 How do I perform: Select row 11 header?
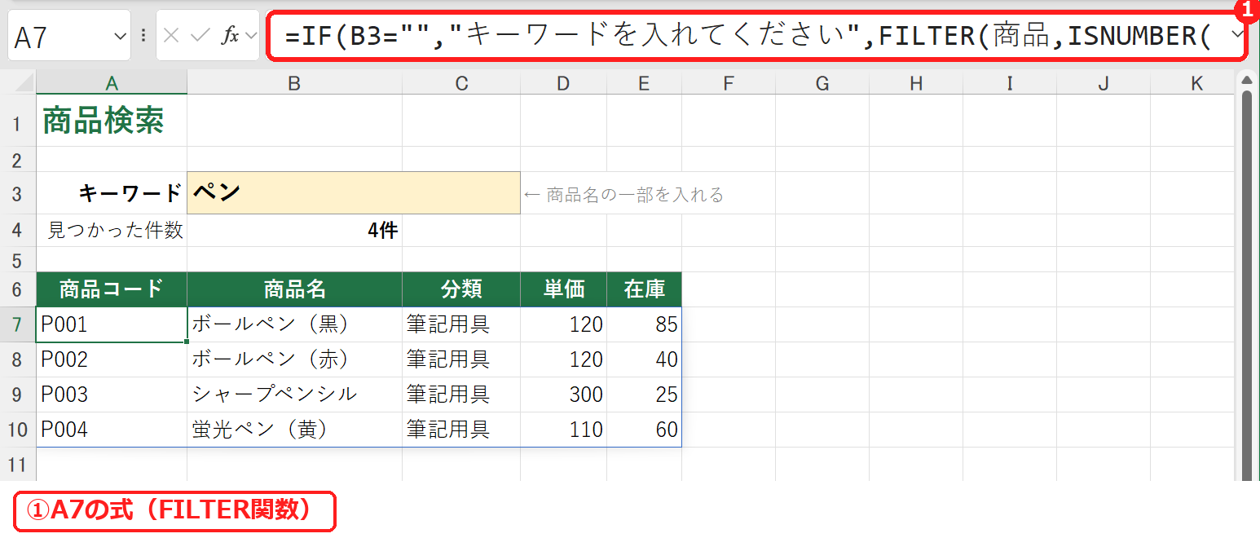pyautogui.click(x=18, y=465)
